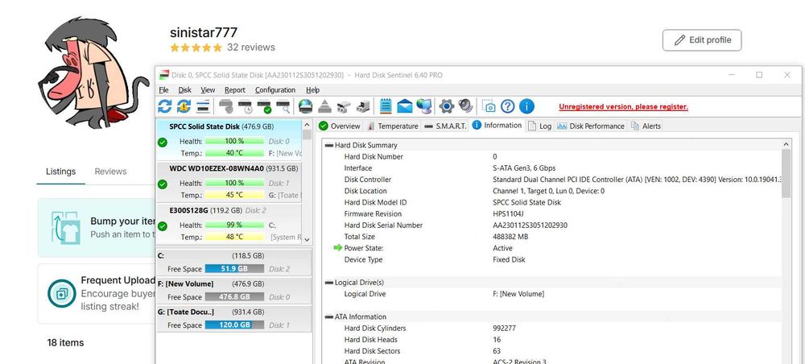
Task: Open the Help menu
Action: [x=312, y=90]
